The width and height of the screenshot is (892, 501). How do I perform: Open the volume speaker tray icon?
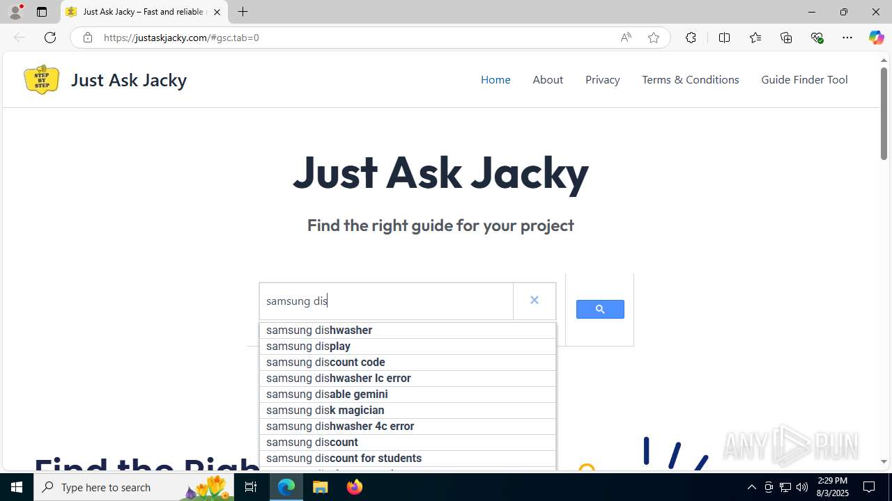(802, 487)
